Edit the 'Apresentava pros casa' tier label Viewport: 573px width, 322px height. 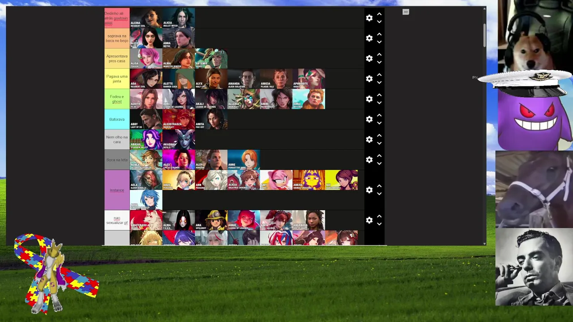point(117,59)
